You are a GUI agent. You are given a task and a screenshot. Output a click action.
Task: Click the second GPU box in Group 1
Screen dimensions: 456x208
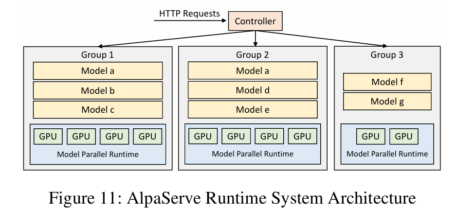point(81,136)
